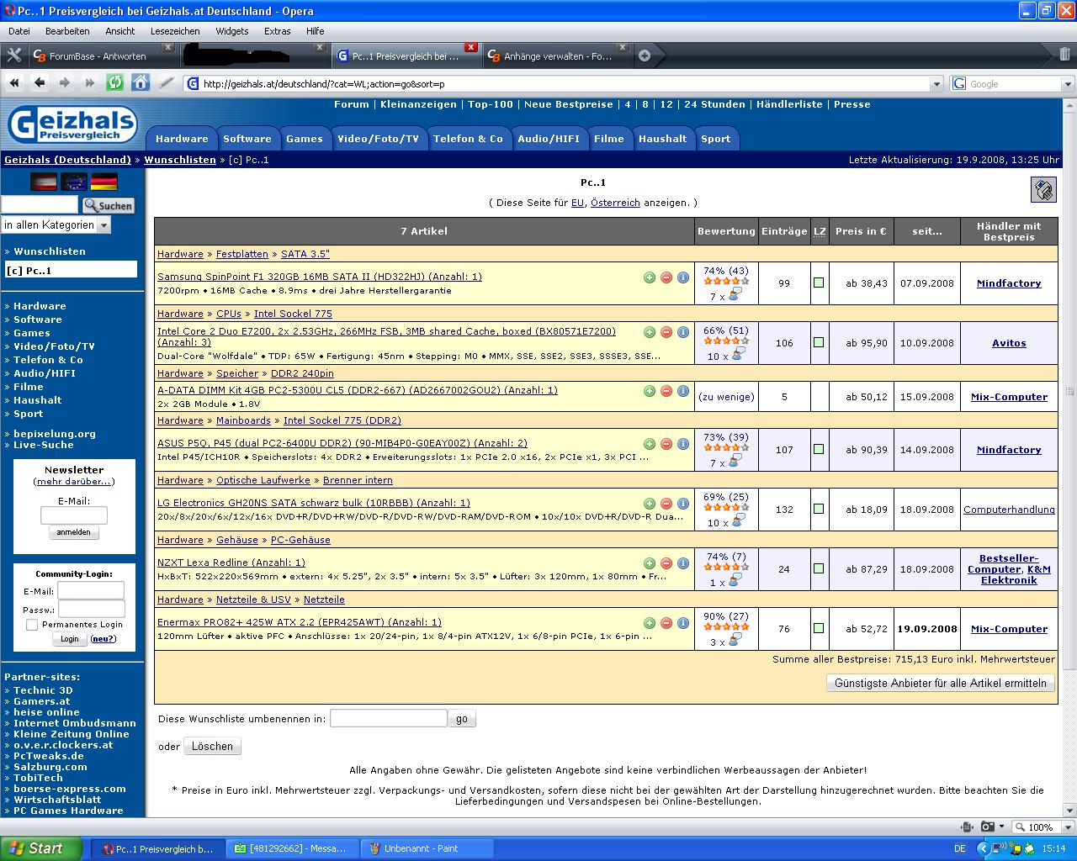Screen dimensions: 1077x861
Task: Open the 'in allen Kategorien' dropdown
Action: coord(56,225)
